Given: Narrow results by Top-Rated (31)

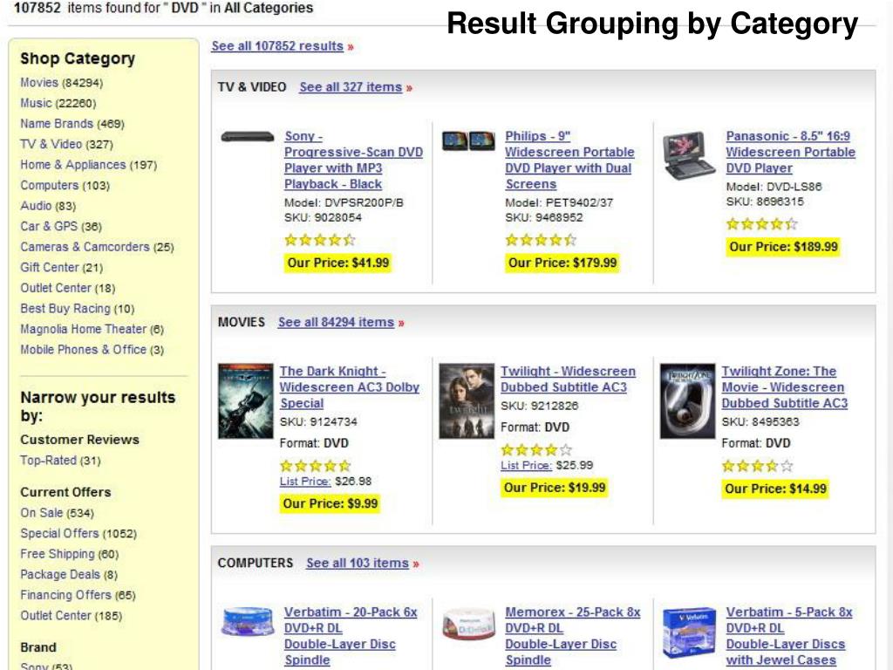Looking at the screenshot, I should 60,461.
